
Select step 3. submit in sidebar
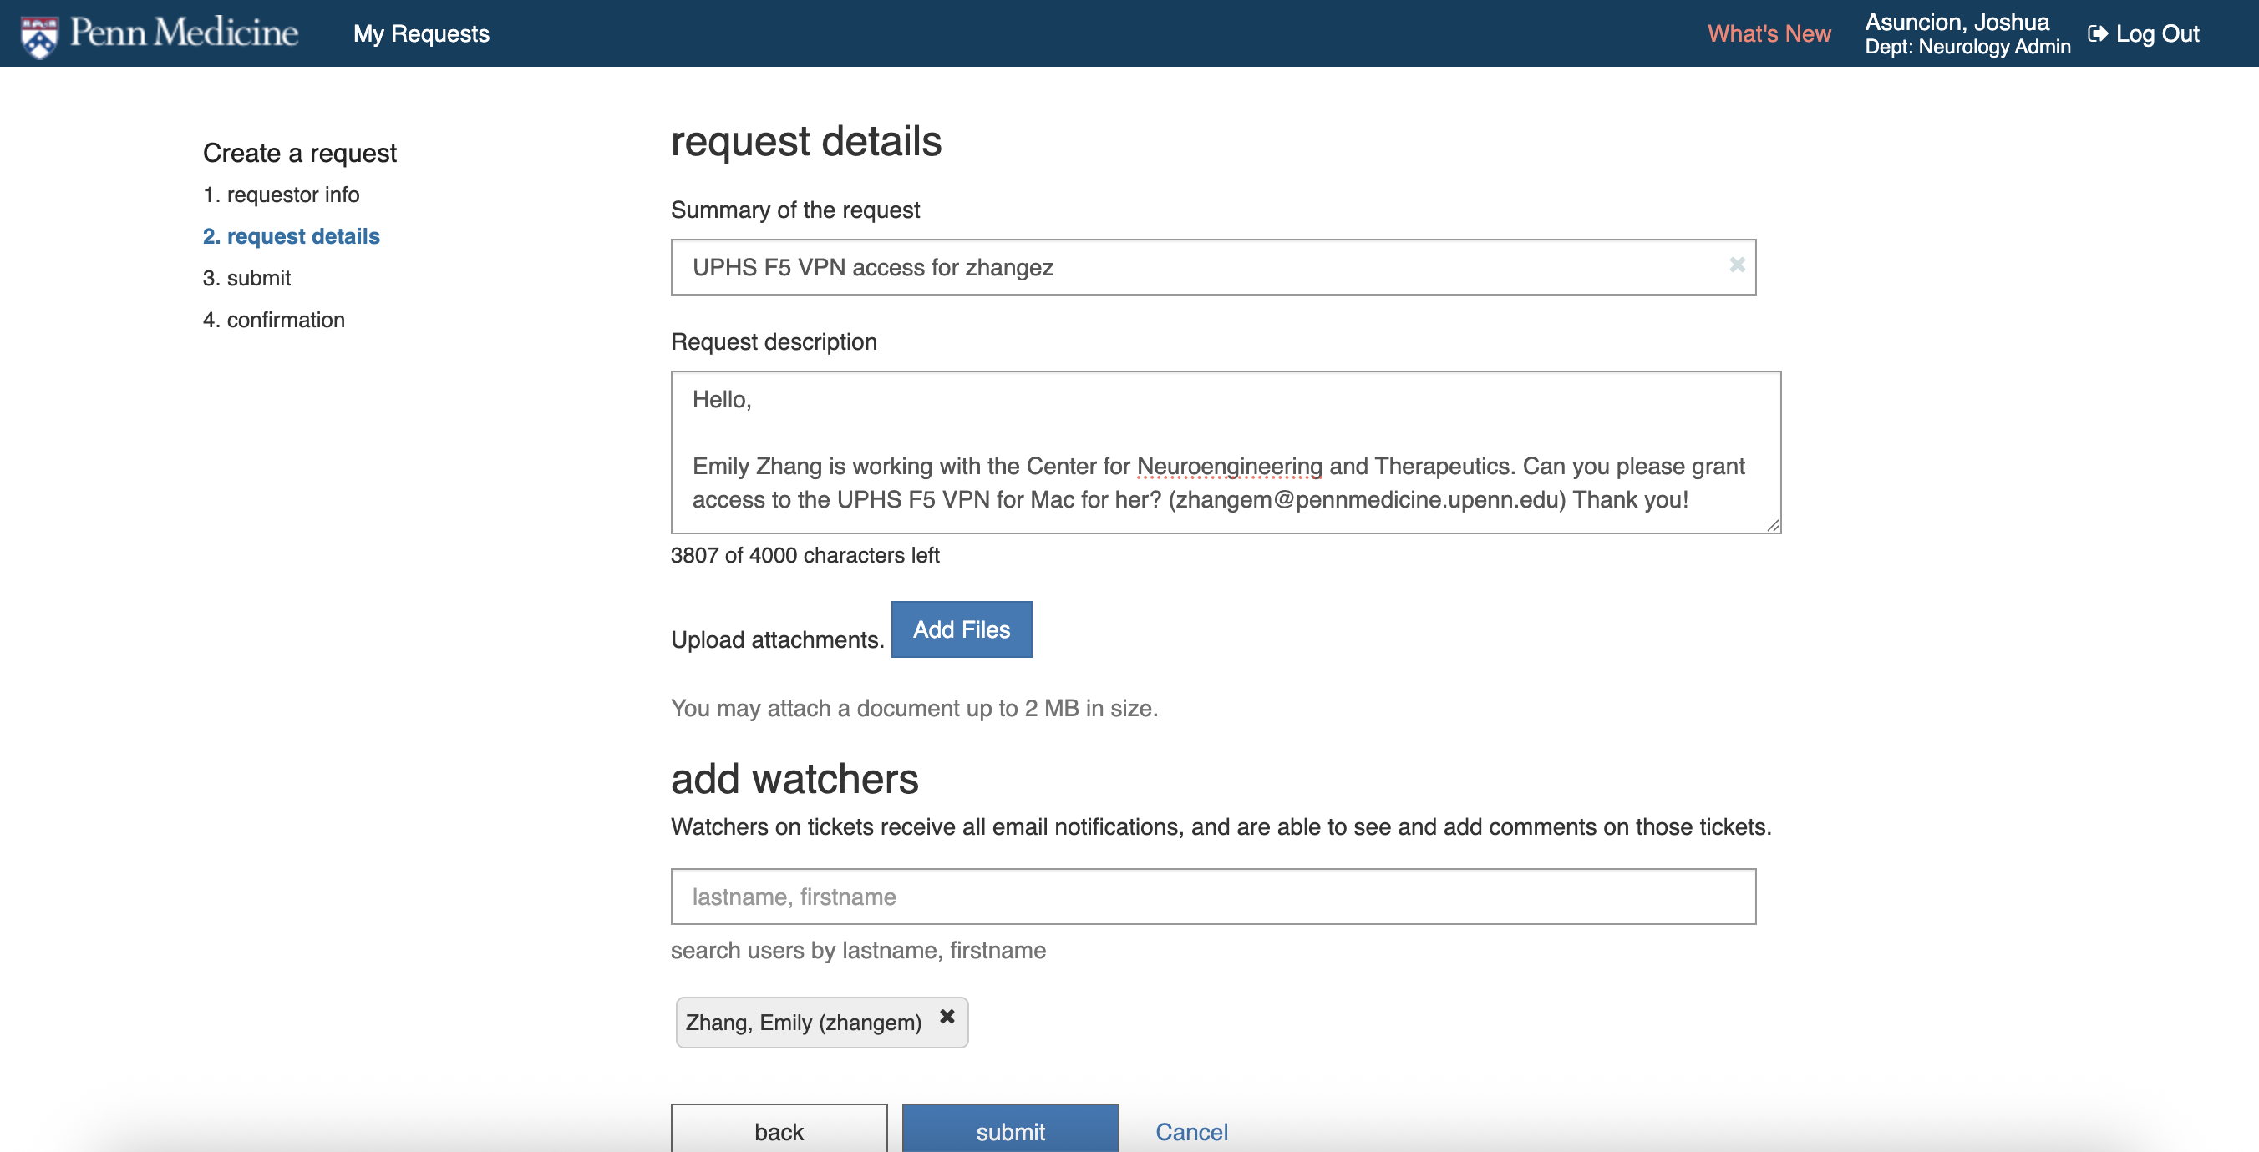click(x=246, y=278)
